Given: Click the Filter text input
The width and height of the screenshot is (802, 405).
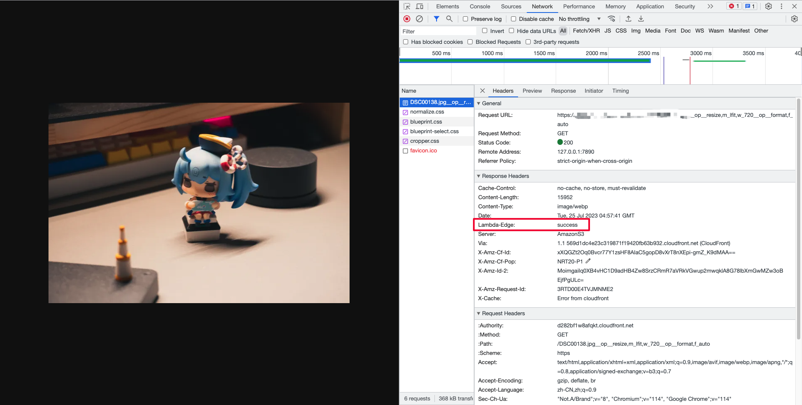Looking at the screenshot, I should click(438, 31).
